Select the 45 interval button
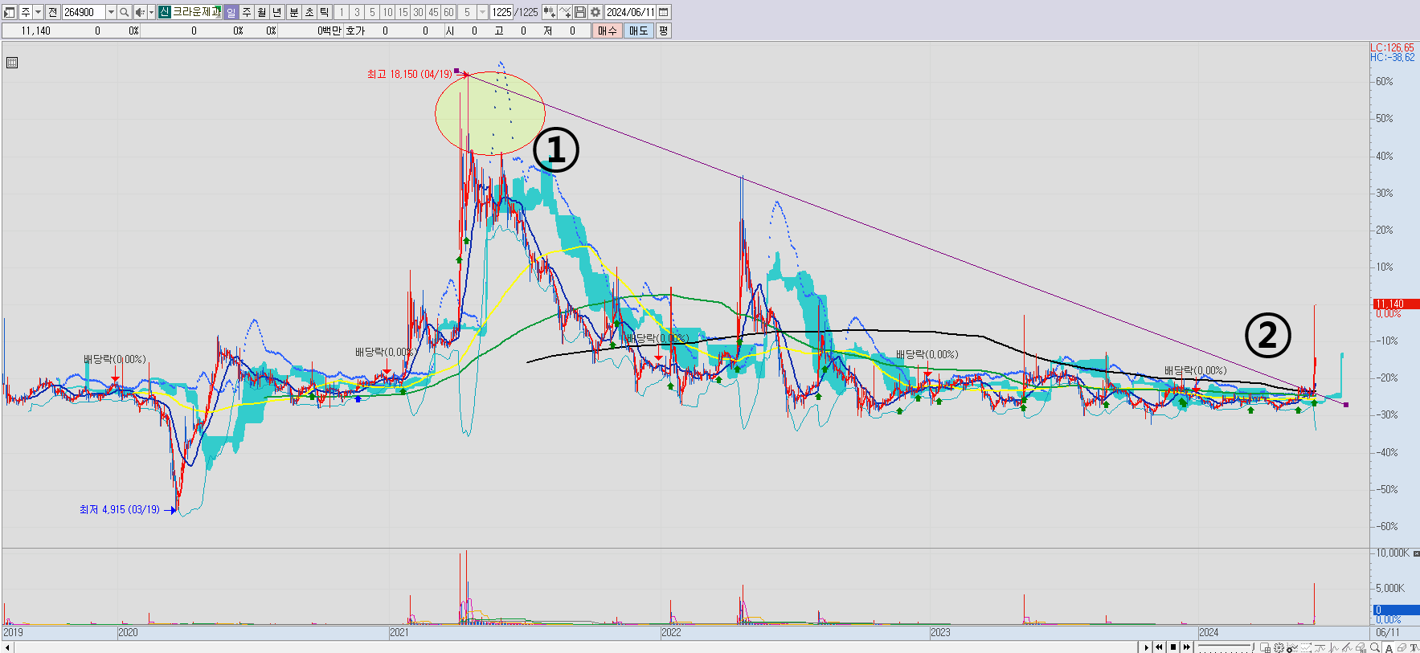 coord(433,12)
